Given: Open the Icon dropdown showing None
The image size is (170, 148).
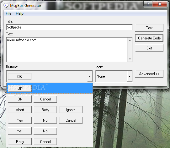Looking at the screenshot, I should click(x=114, y=76).
